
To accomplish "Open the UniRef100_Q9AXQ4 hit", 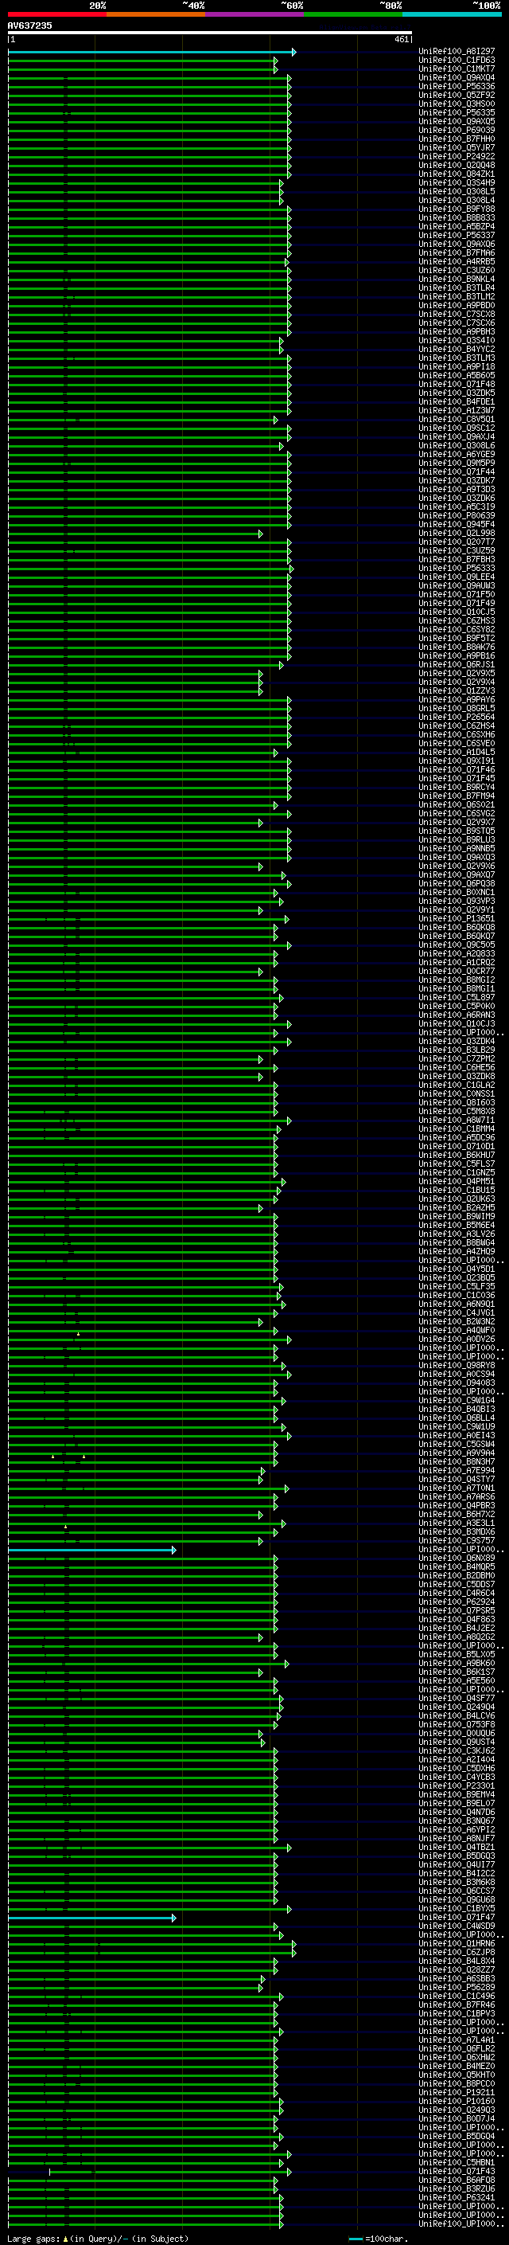I will pos(457,77).
